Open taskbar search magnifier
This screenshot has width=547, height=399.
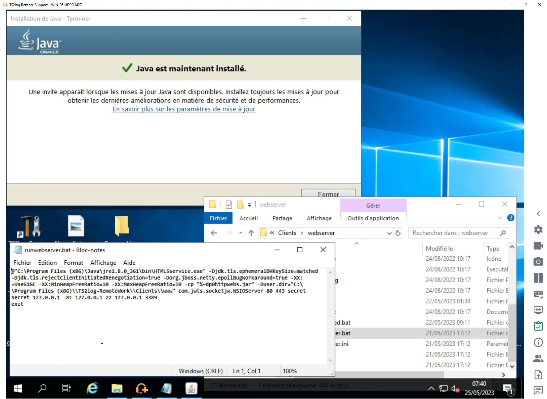(42, 388)
